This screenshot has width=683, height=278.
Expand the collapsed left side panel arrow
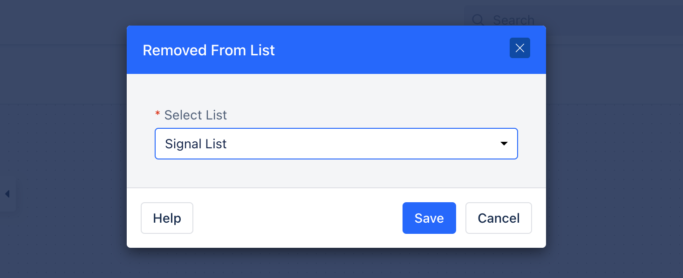[x=7, y=194]
